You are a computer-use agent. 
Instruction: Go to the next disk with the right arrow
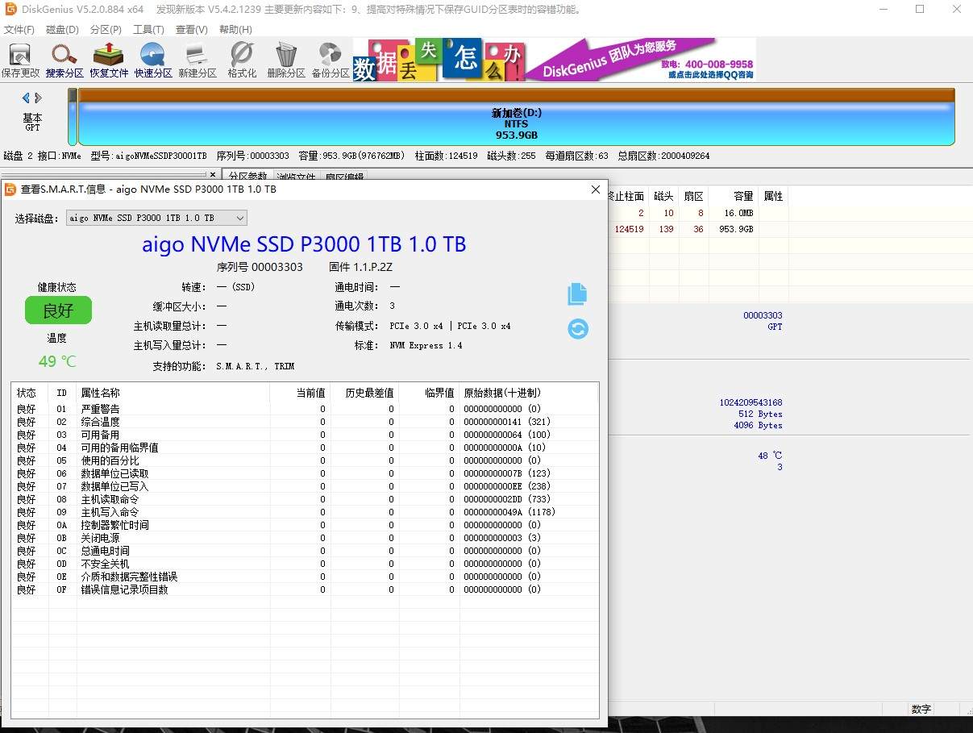click(x=38, y=98)
